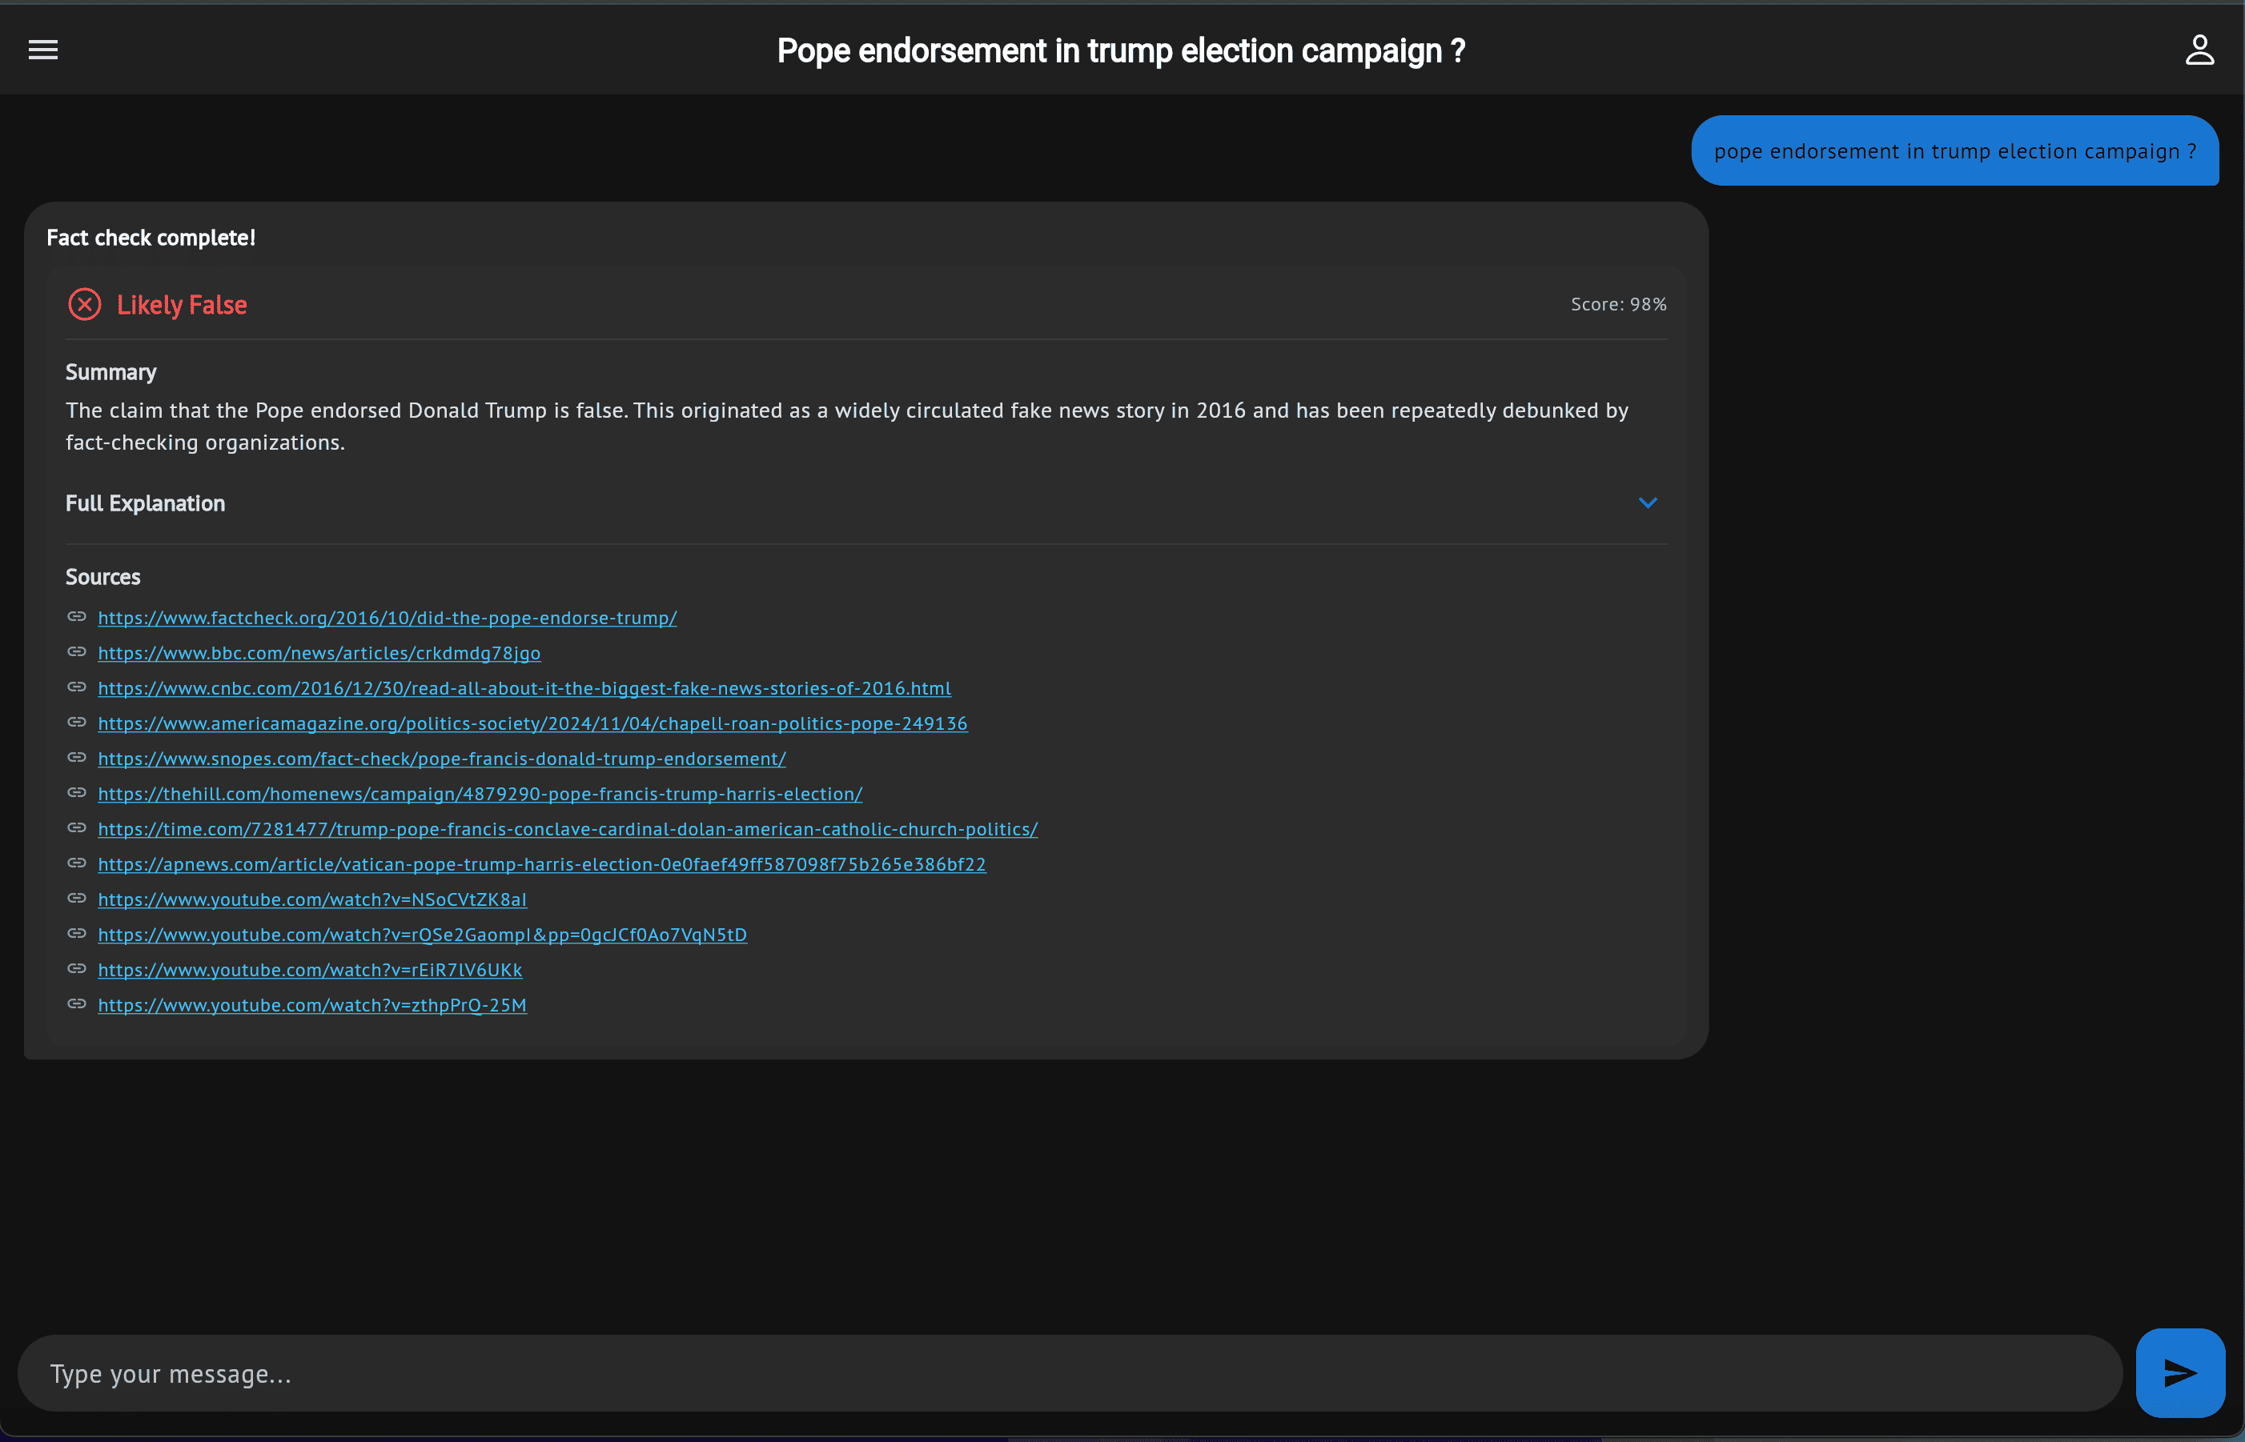2245x1442 pixels.
Task: Open the time.com Trump Pope conclave link
Action: coord(568,830)
